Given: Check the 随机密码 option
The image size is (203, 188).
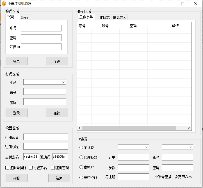Looking at the screenshot, I should [x=53, y=168].
